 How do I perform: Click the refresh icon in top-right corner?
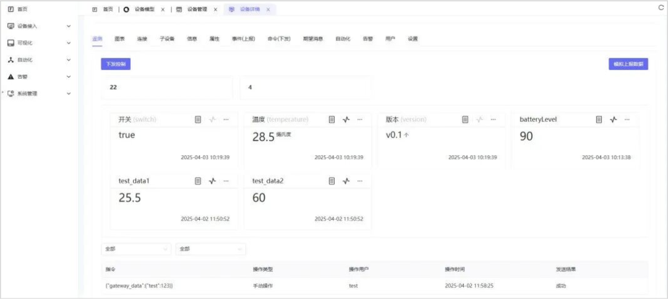pos(660,7)
